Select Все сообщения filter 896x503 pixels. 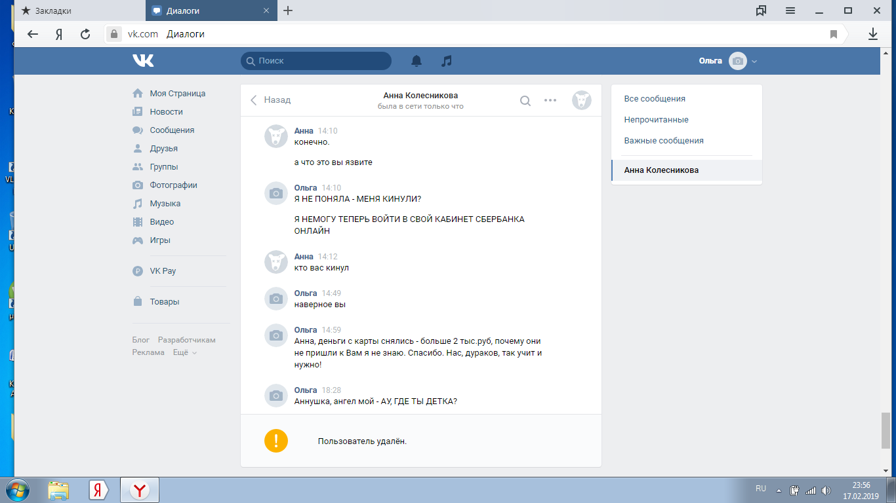click(655, 99)
